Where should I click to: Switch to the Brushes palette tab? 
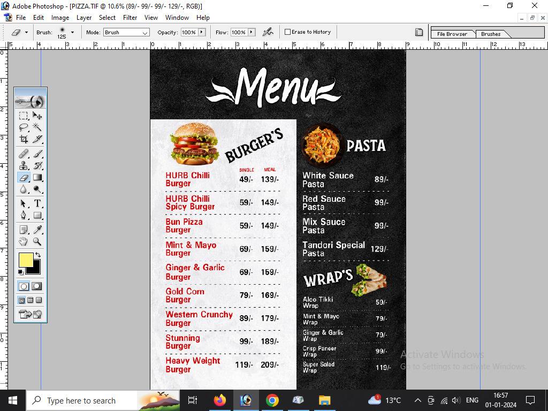click(490, 34)
